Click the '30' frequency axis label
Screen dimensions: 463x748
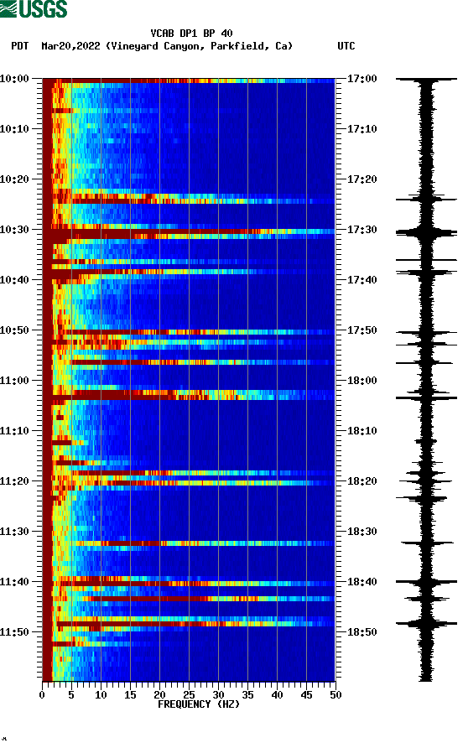click(218, 695)
